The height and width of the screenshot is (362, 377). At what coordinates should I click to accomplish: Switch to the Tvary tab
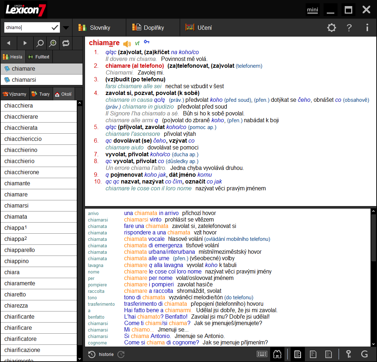click(x=41, y=94)
